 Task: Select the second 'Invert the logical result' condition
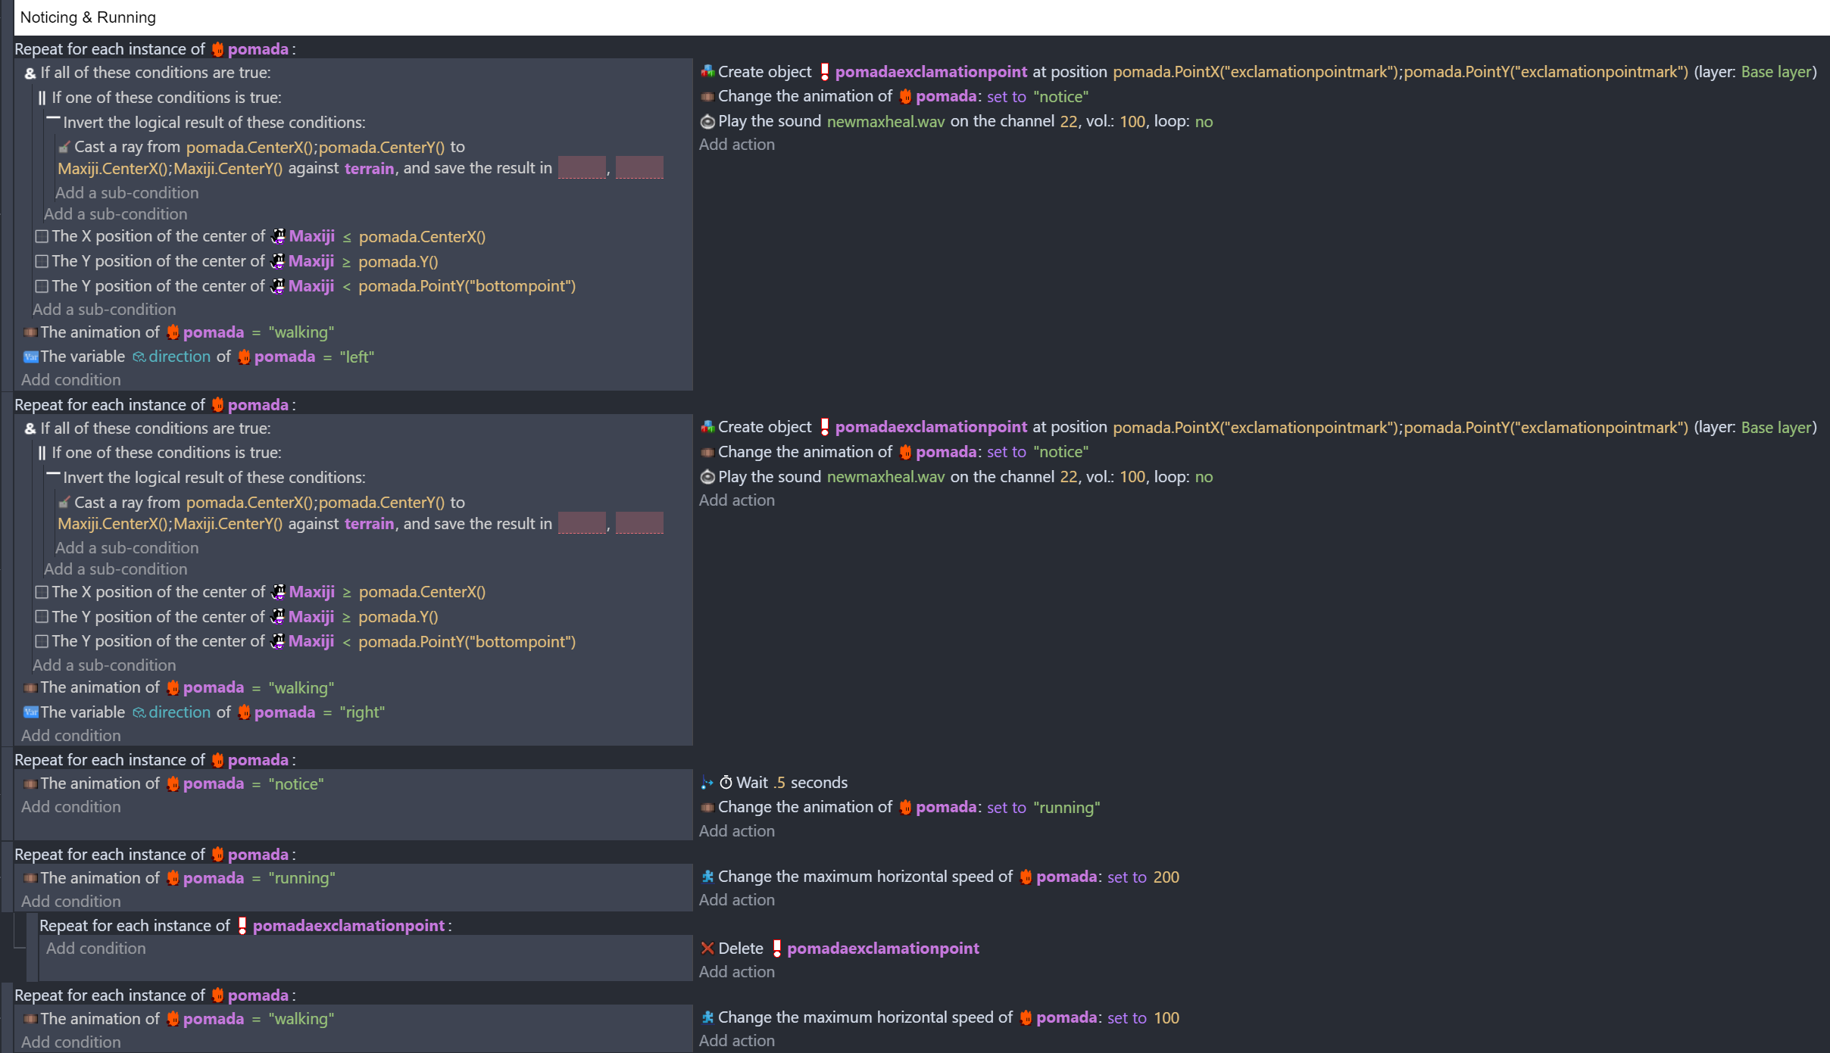[214, 478]
